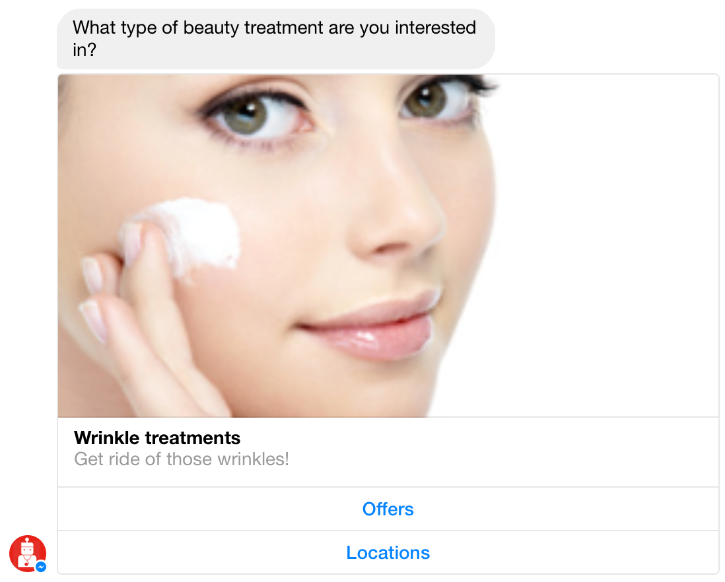Open the red robot bot avatar
The height and width of the screenshot is (582, 725).
[x=27, y=554]
